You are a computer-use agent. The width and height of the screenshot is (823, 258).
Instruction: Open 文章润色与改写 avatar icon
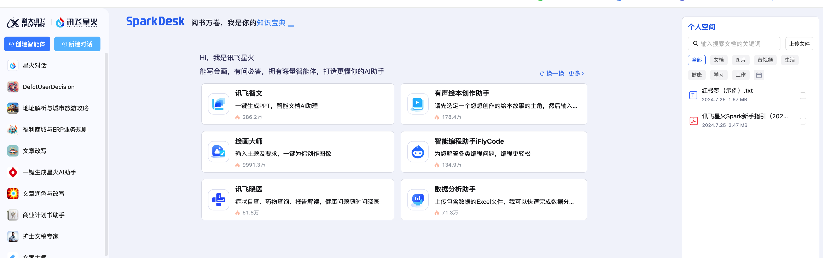pos(13,194)
